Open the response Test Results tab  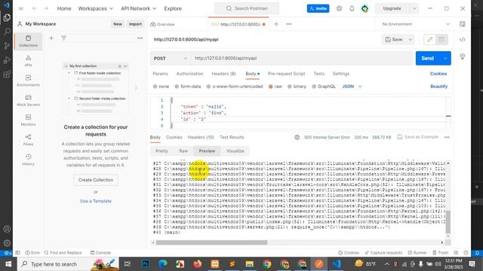[232, 137]
